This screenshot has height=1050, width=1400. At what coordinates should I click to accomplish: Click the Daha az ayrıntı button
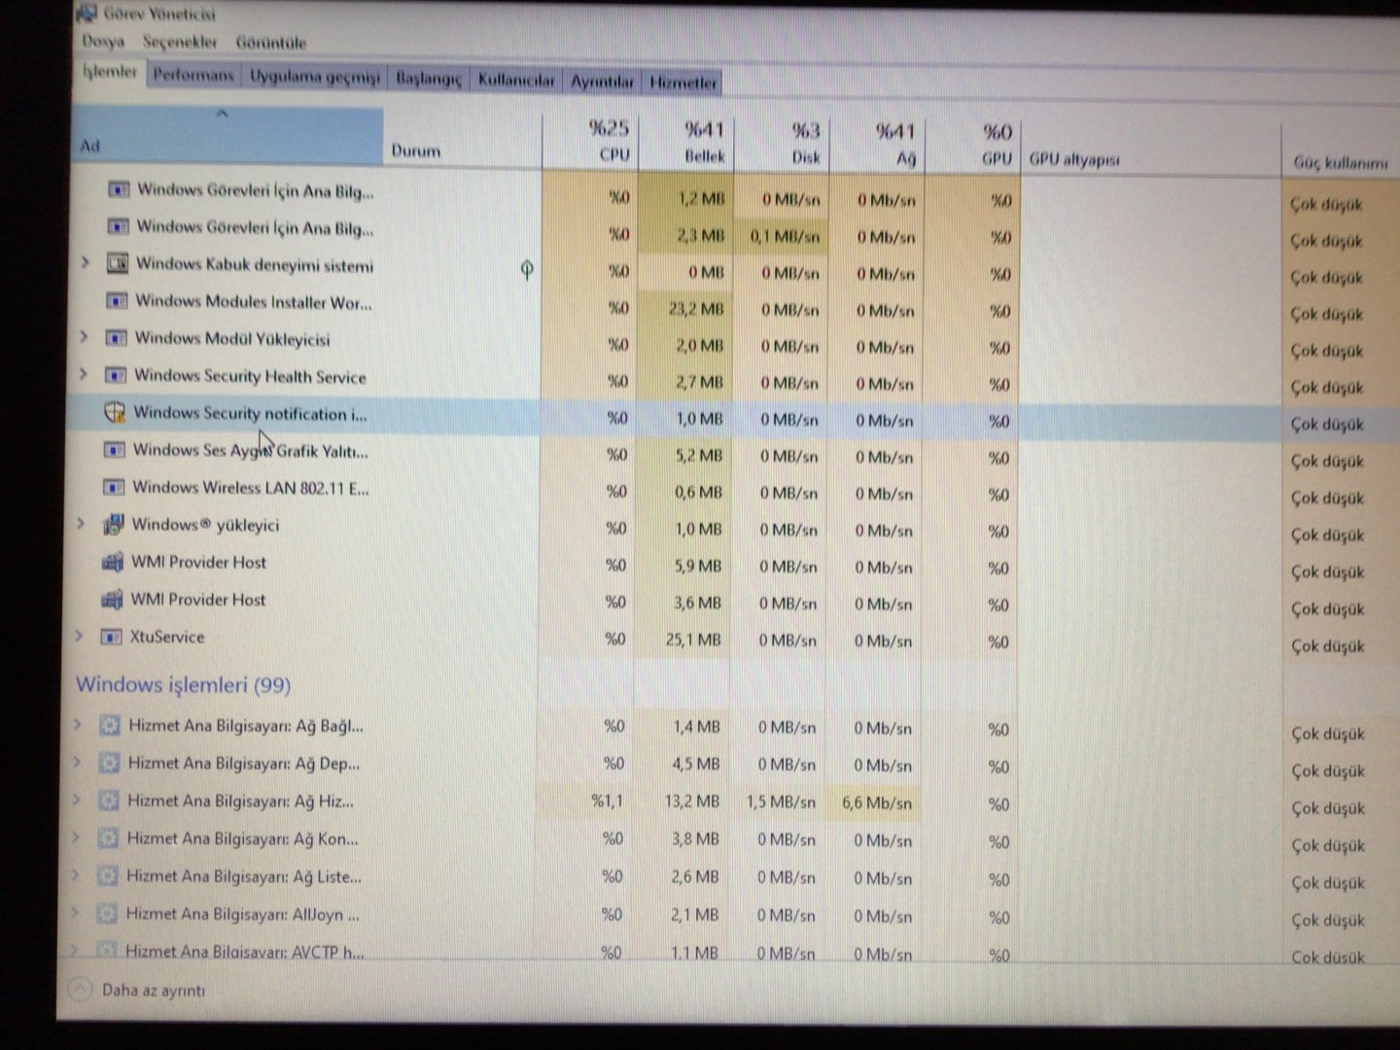point(139,990)
